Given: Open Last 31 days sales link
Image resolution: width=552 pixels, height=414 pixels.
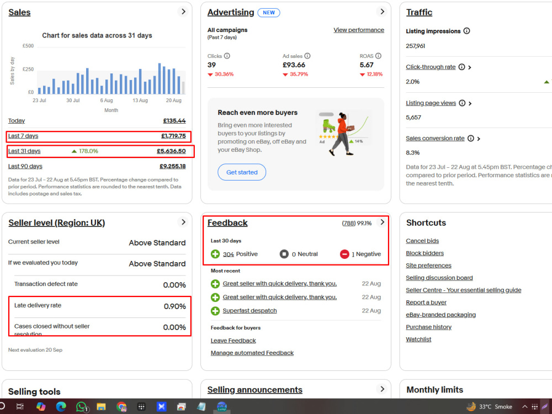Looking at the screenshot, I should (x=24, y=151).
